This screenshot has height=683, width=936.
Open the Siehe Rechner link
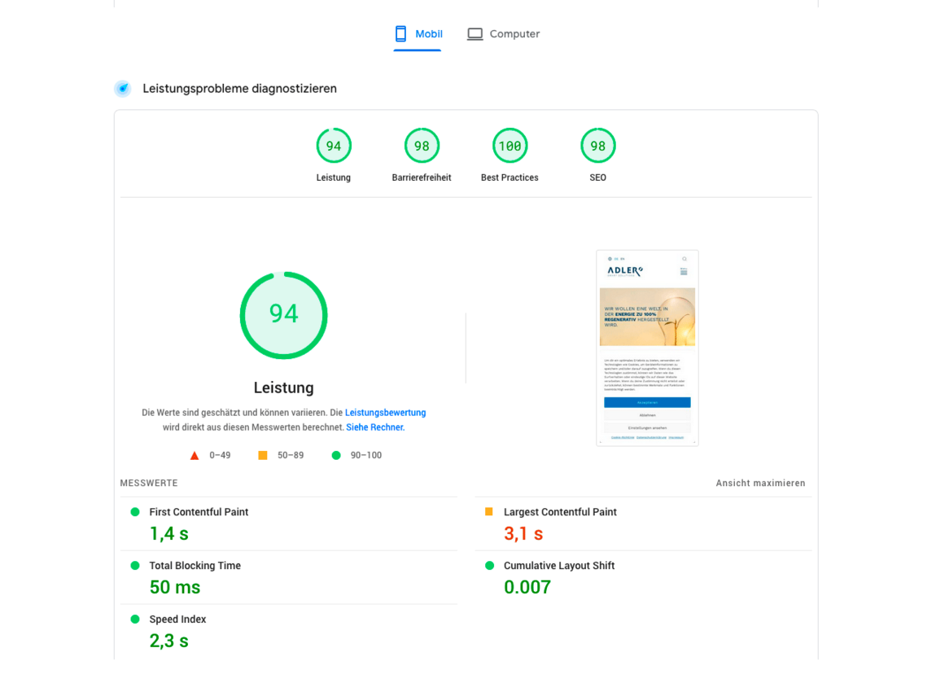click(375, 427)
